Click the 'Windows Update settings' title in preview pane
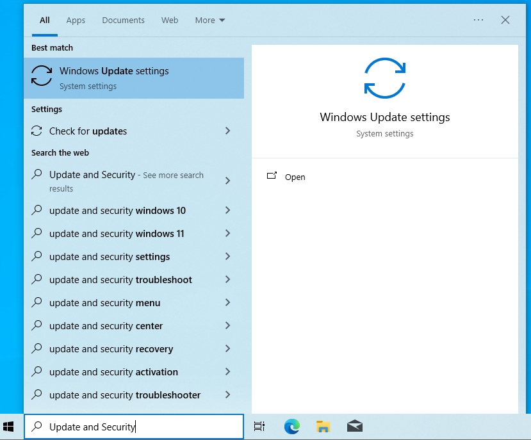This screenshot has width=531, height=440. pyautogui.click(x=385, y=117)
